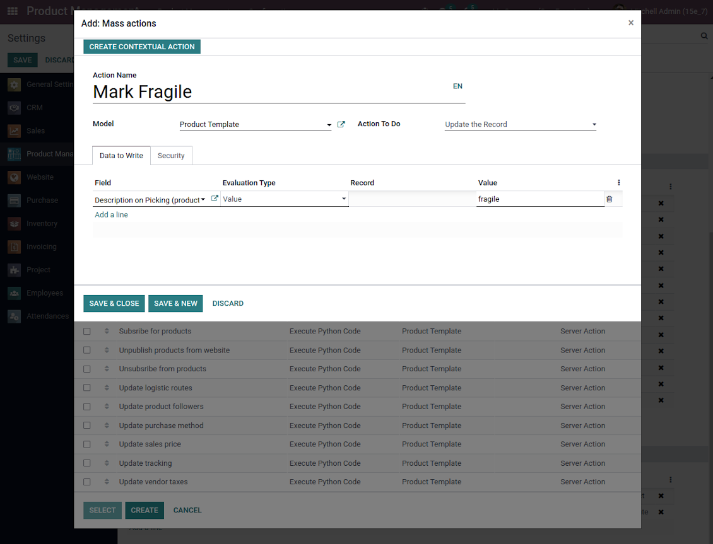This screenshot has width=713, height=544.
Task: Tick the Update logistic routes checkbox
Action: 87,388
